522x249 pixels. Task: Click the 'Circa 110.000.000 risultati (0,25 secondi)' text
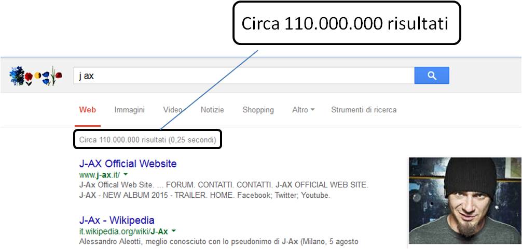coord(147,140)
